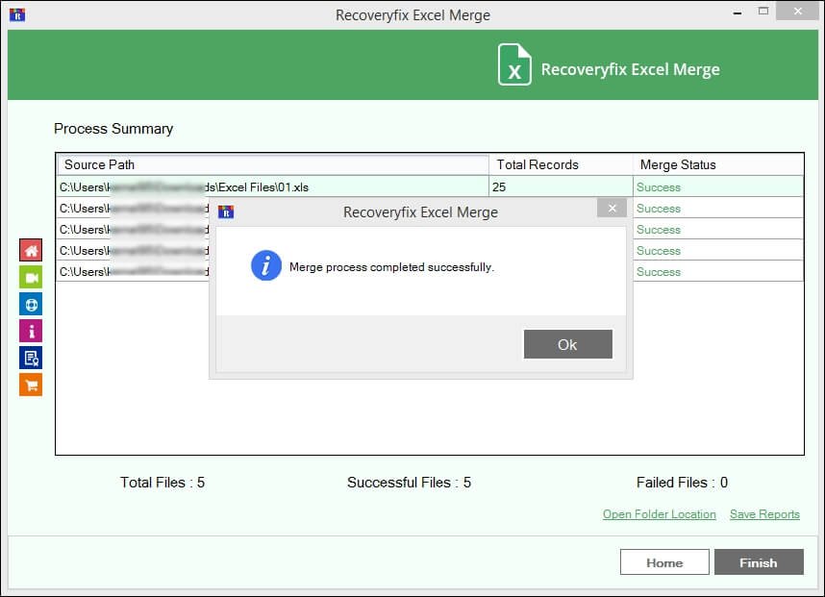Confirm the dialog with the Ok button
This screenshot has width=825, height=597.
pyautogui.click(x=567, y=344)
